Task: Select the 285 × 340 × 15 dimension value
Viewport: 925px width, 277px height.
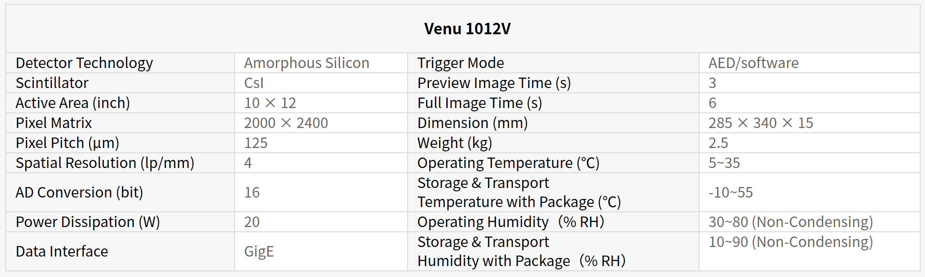Action: tap(761, 123)
